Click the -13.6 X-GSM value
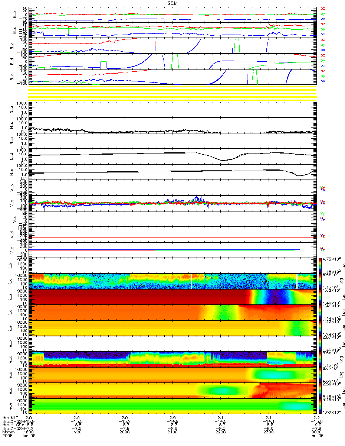Viewport: 345px width, 446px height. (316, 421)
